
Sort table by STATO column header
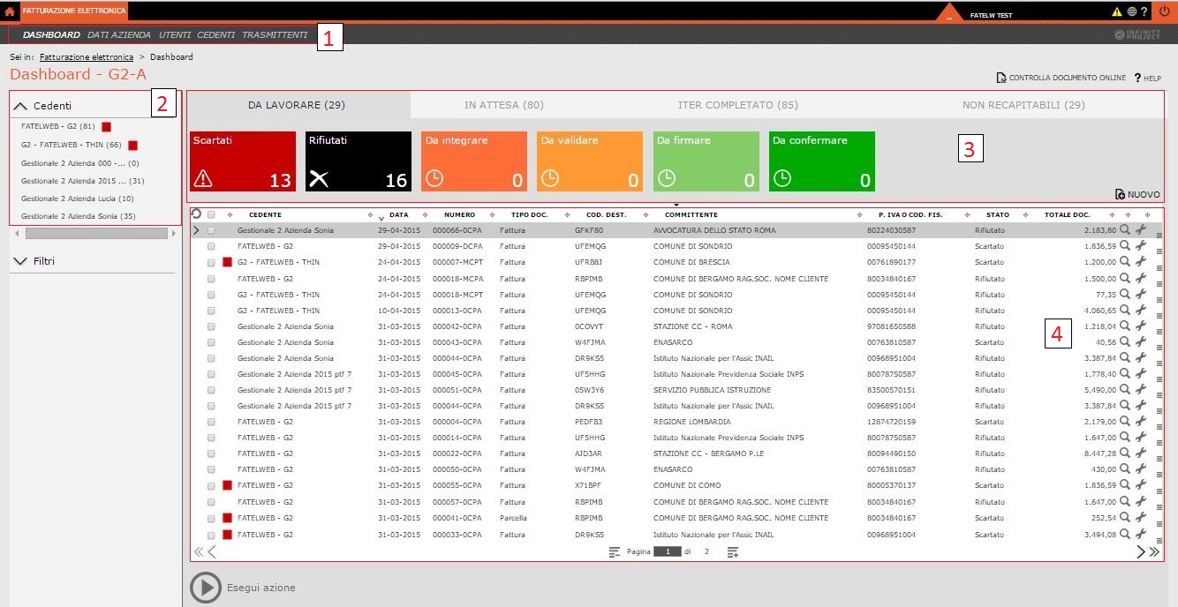[x=997, y=214]
